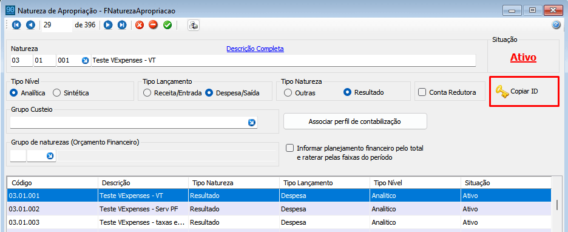Click the toolbar icon after the separator
The image size is (568, 232).
pos(194,26)
